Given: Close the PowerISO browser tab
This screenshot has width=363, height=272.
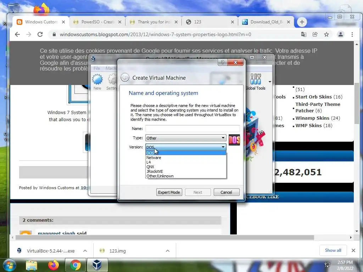Looking at the screenshot, I should (120, 22).
